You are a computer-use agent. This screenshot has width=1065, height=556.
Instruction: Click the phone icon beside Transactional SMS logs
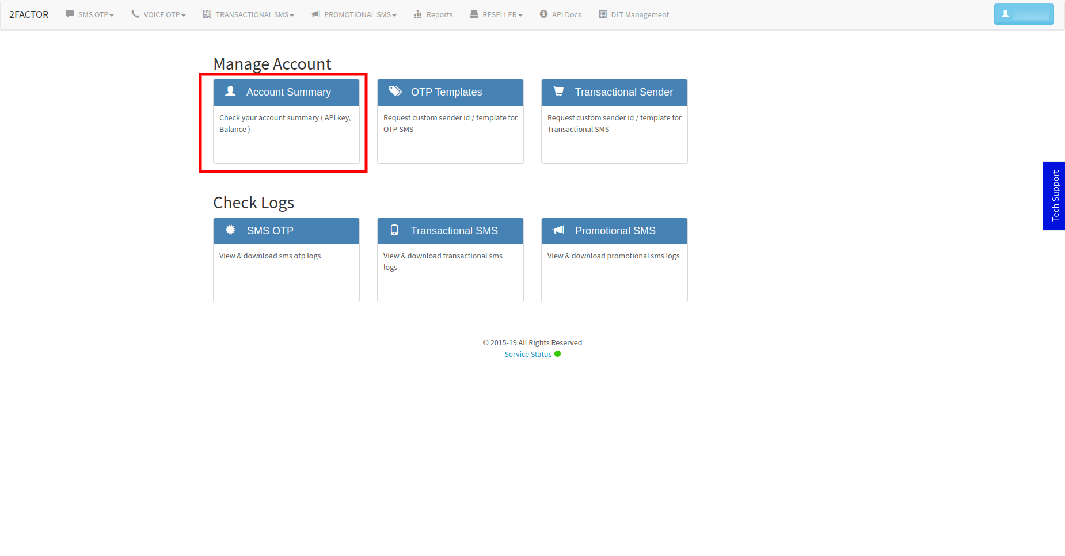394,230
